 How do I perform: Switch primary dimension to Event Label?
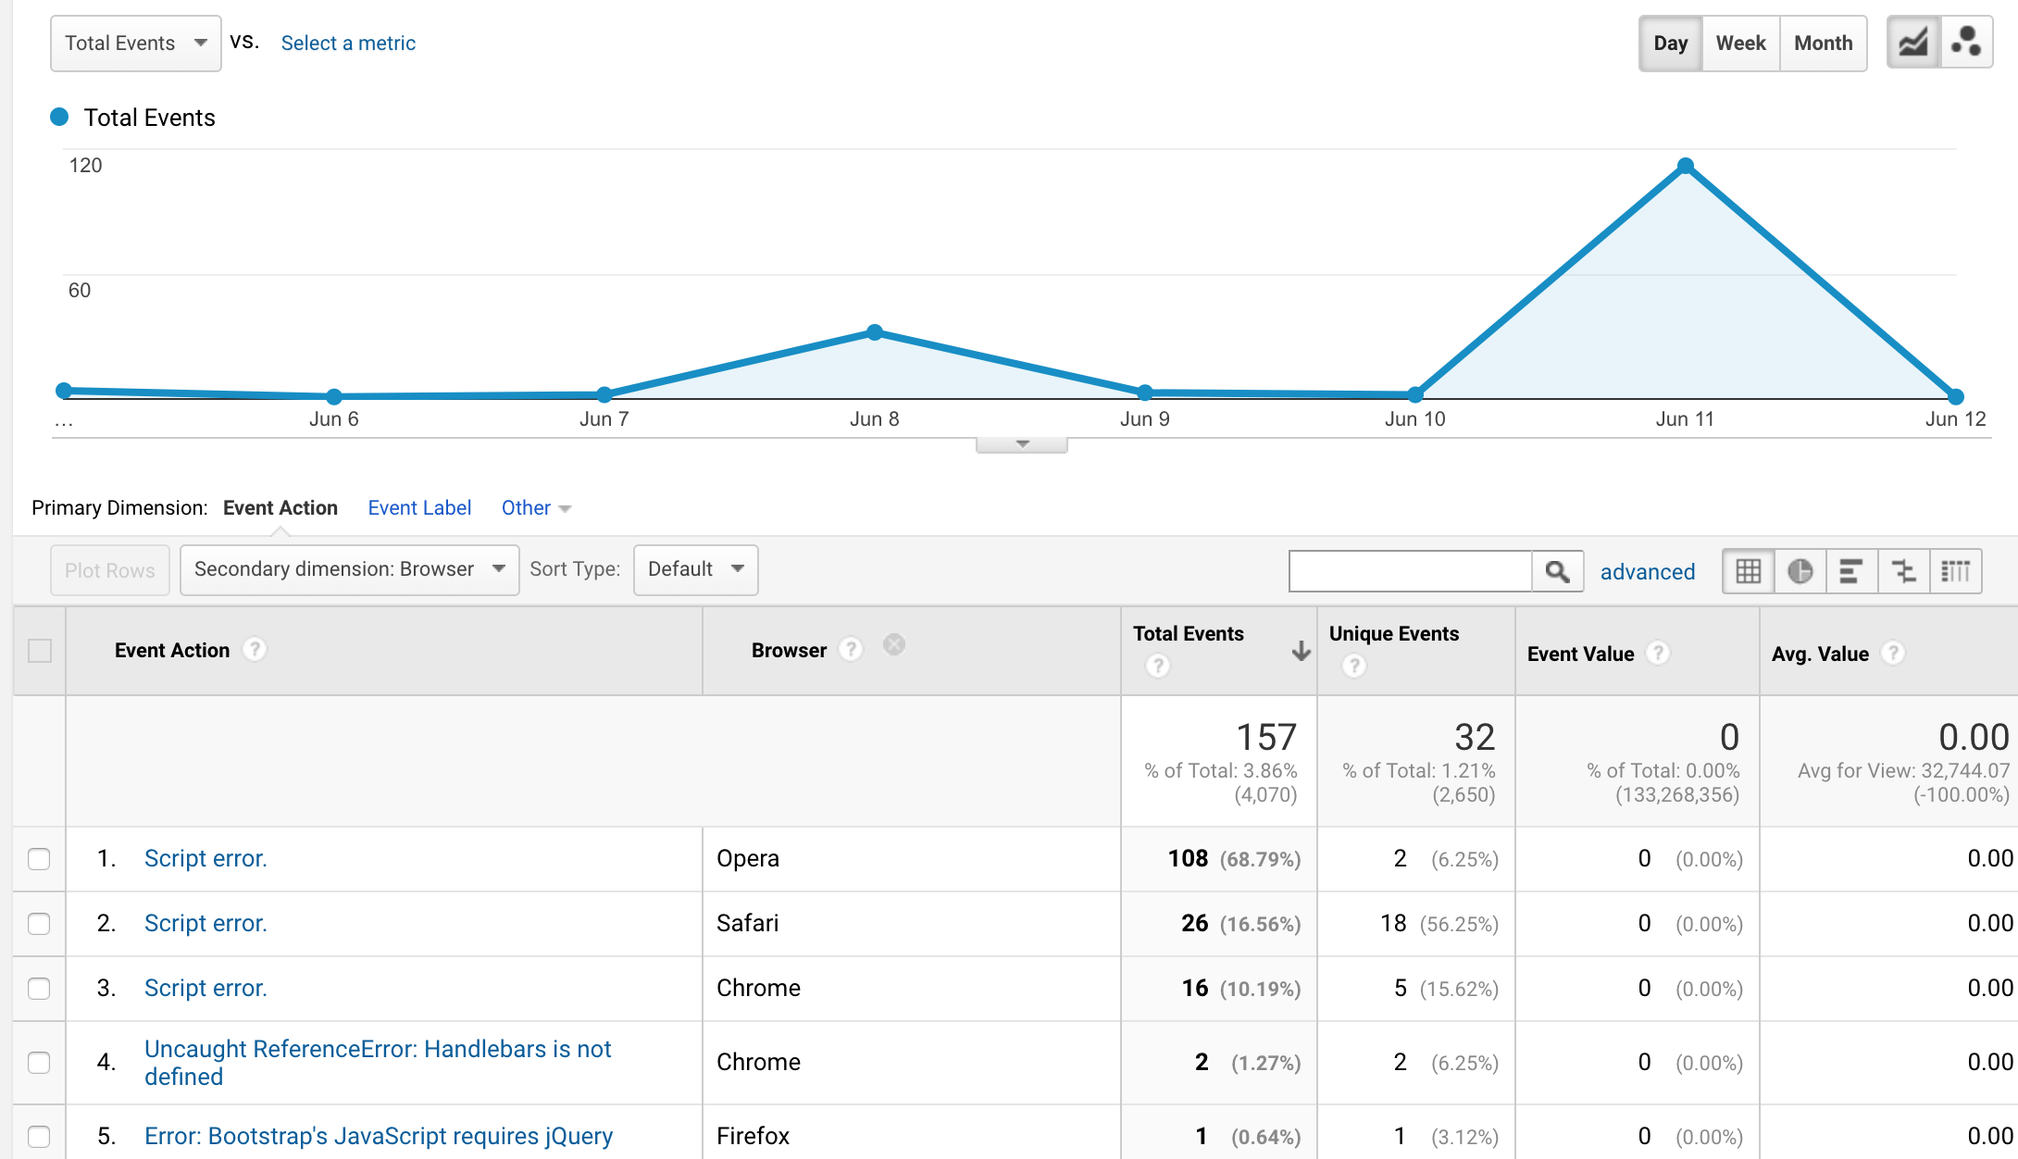coord(419,508)
